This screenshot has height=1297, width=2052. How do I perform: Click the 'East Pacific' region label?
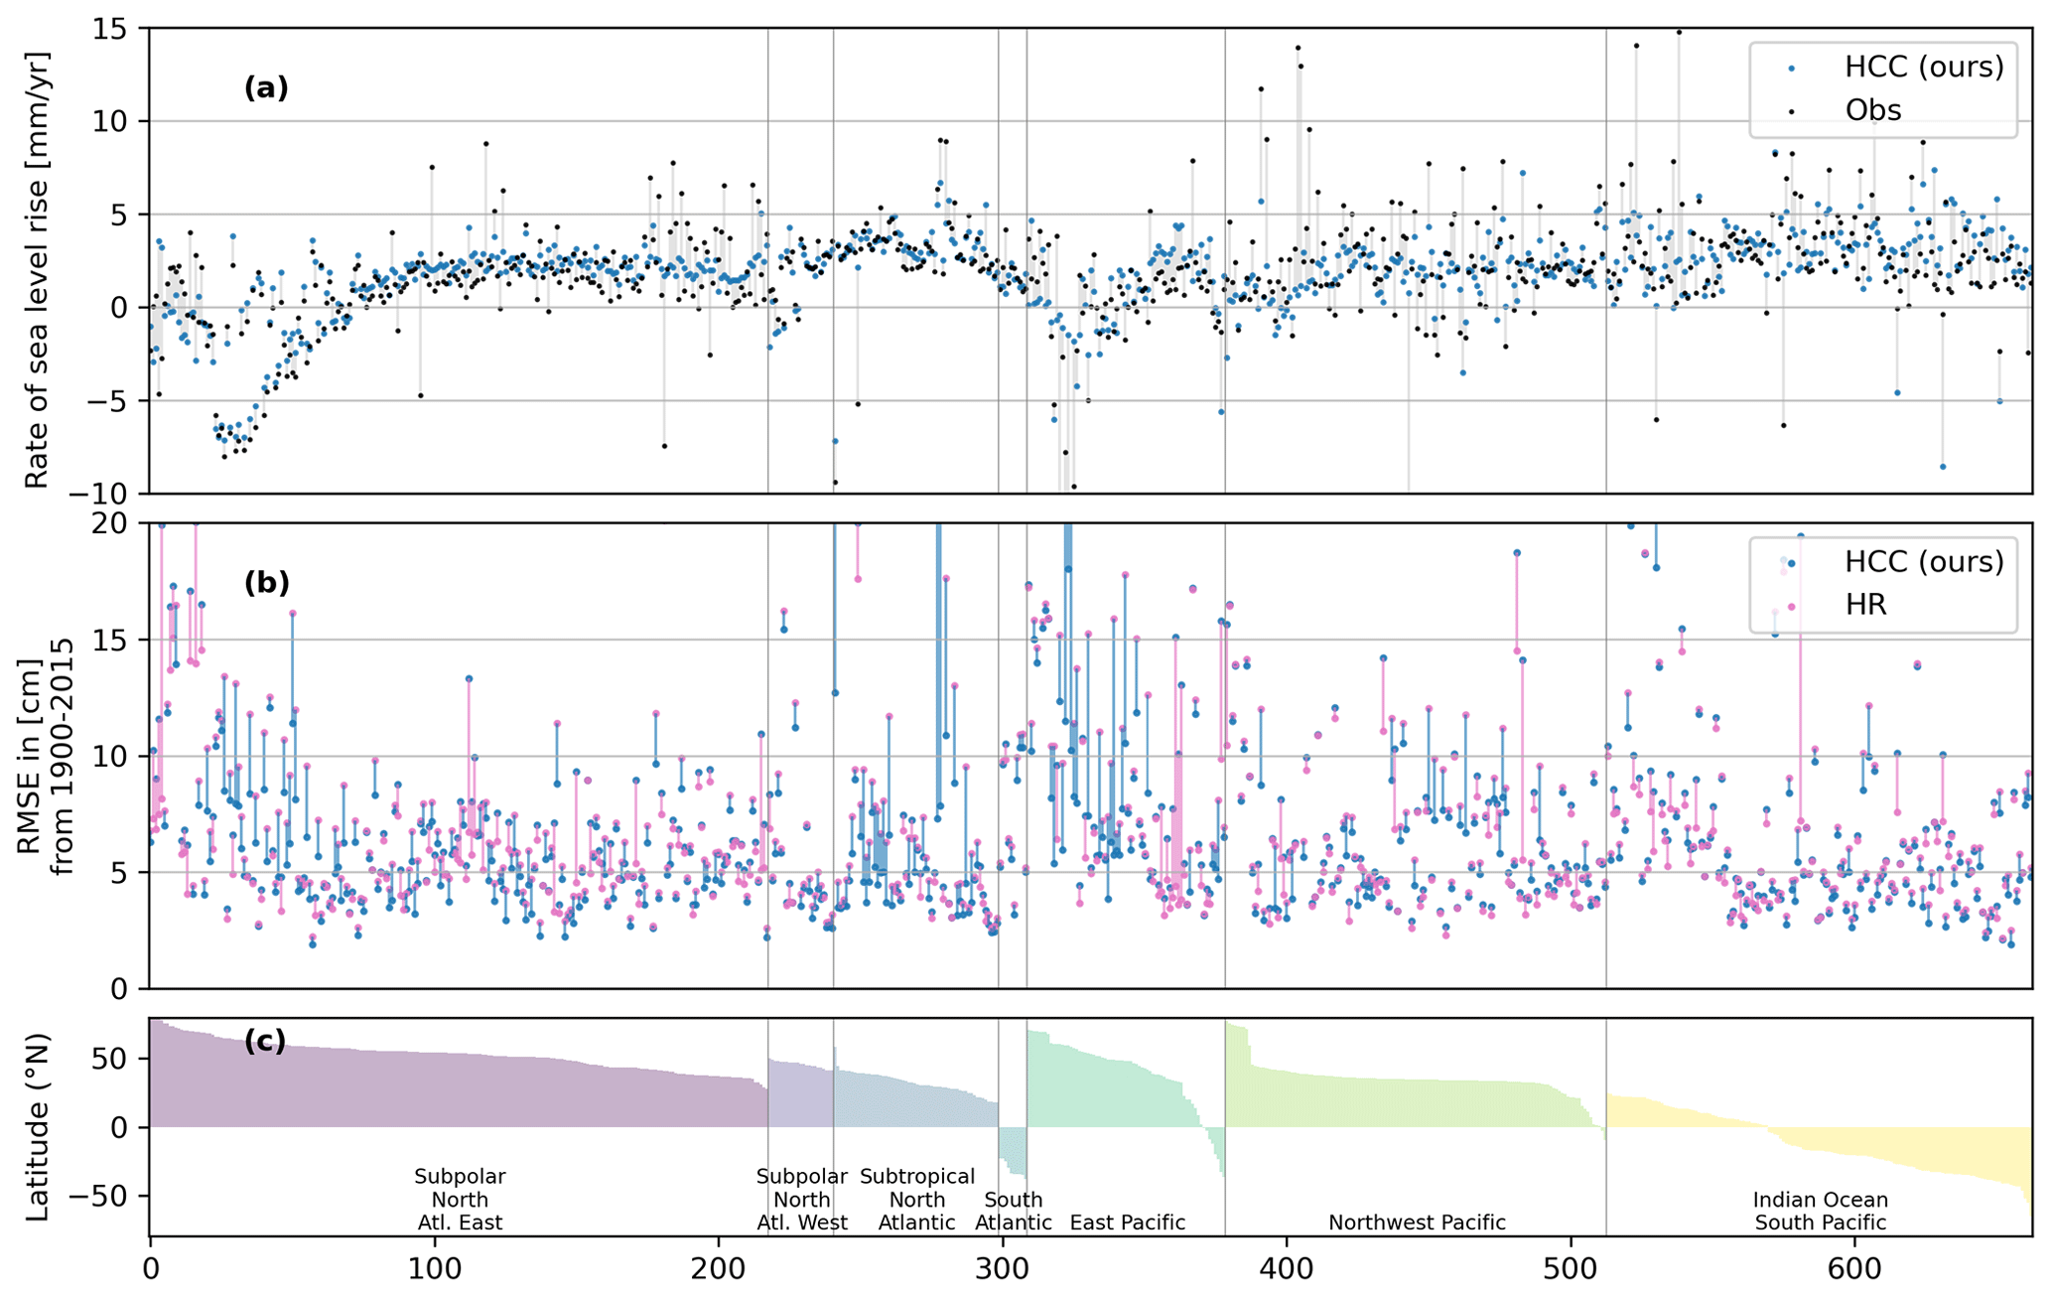pyautogui.click(x=1127, y=1223)
